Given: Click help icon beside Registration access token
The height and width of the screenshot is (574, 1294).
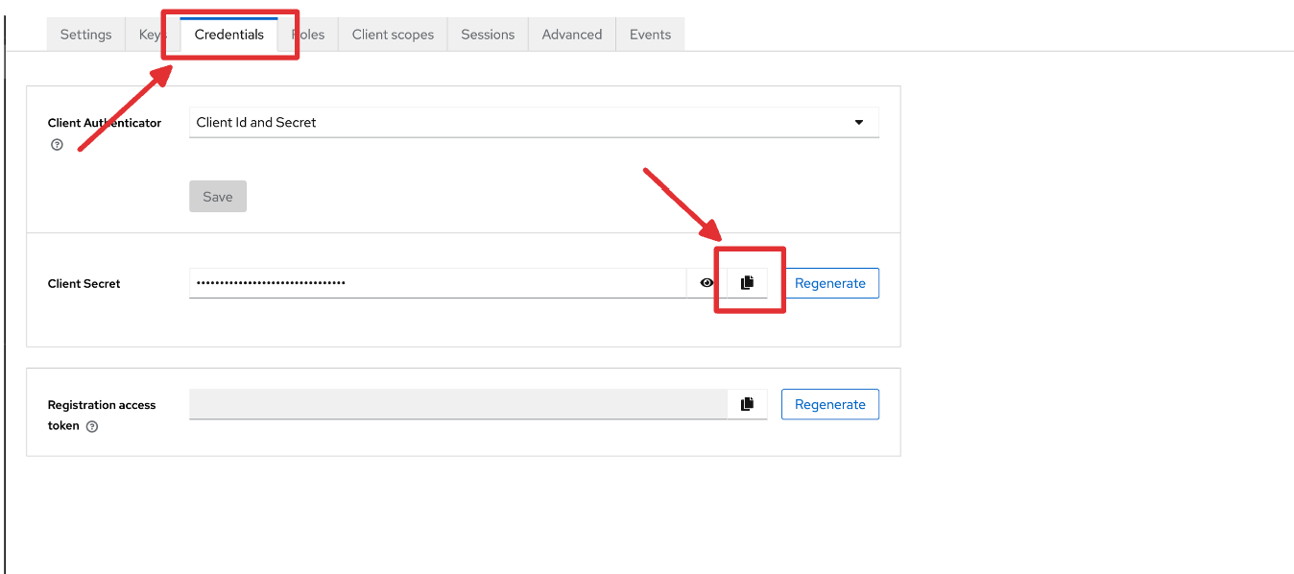Looking at the screenshot, I should (92, 426).
